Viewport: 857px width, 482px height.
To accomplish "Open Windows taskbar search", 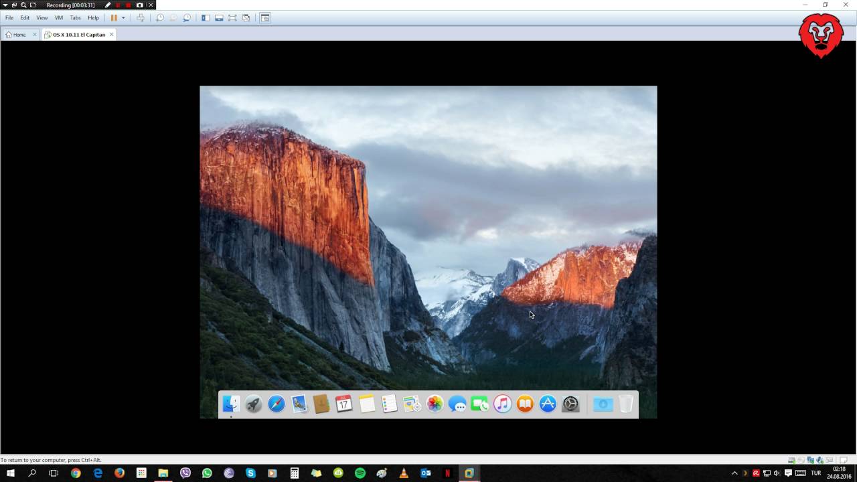I will click(32, 473).
